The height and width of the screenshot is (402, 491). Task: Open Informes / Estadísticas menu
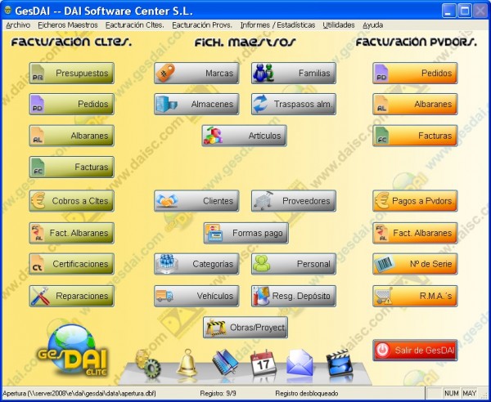[x=278, y=25]
